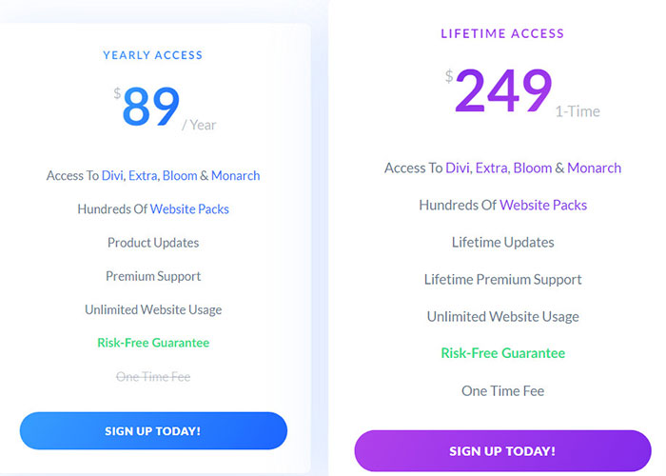
Task: Click Risk-Free Guarantee in the yearly plan
Action: [x=153, y=343]
